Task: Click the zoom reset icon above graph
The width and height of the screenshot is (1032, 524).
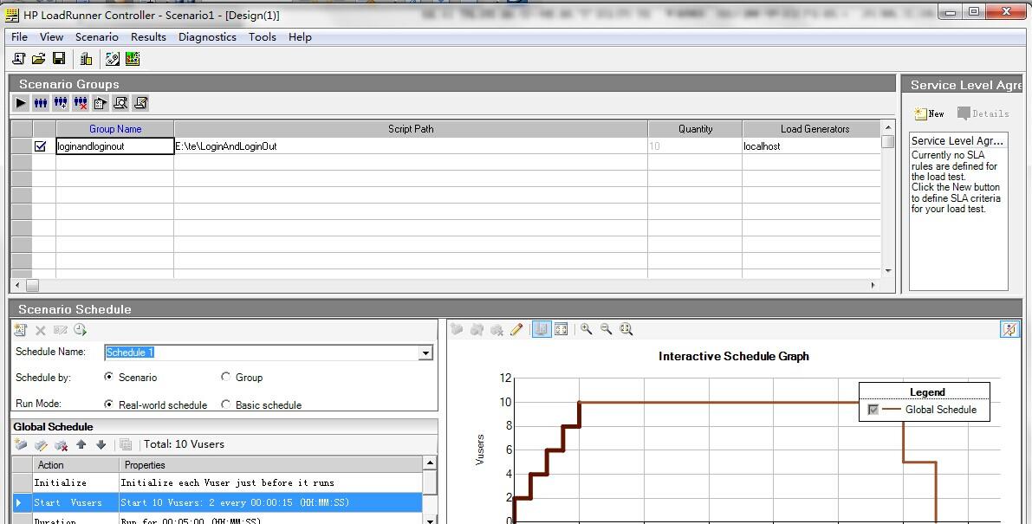Action: click(x=626, y=329)
